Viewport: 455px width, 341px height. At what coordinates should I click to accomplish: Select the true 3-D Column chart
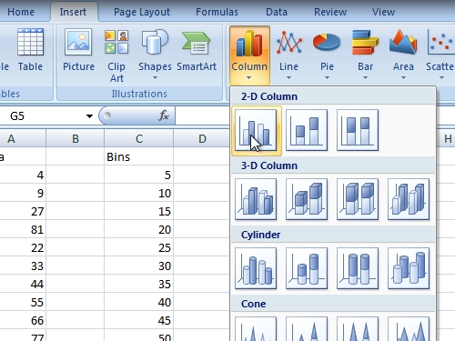[409, 199]
